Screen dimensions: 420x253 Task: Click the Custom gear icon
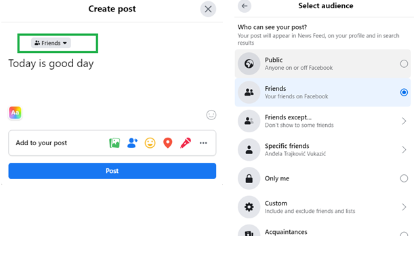tap(249, 207)
